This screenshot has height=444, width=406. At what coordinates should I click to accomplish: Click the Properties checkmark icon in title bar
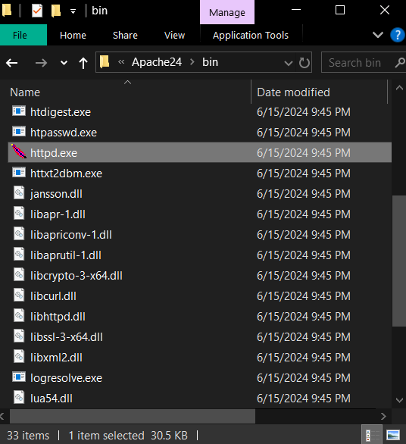37,11
